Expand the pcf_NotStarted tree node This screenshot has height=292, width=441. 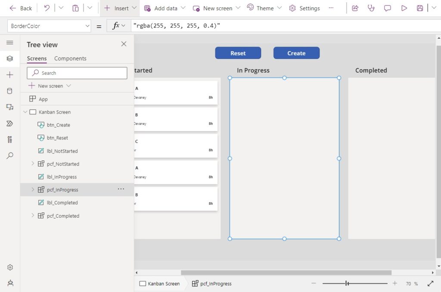tap(33, 163)
